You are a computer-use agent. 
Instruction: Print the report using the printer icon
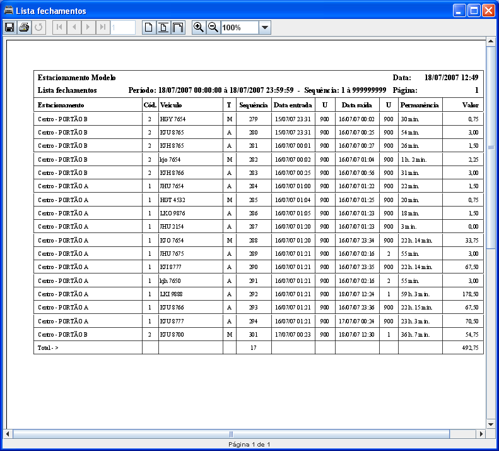(24, 27)
